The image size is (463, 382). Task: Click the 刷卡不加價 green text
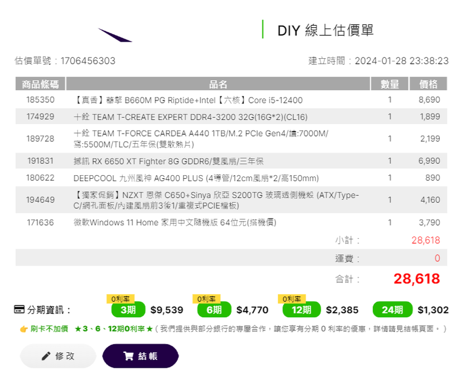[49, 329]
